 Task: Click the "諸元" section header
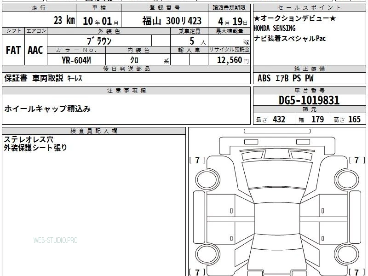310,109
